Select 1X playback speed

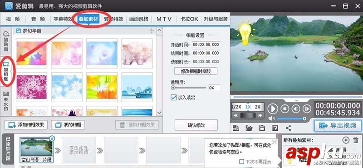click(248, 107)
